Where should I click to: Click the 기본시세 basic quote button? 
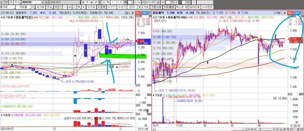click(x=156, y=7)
